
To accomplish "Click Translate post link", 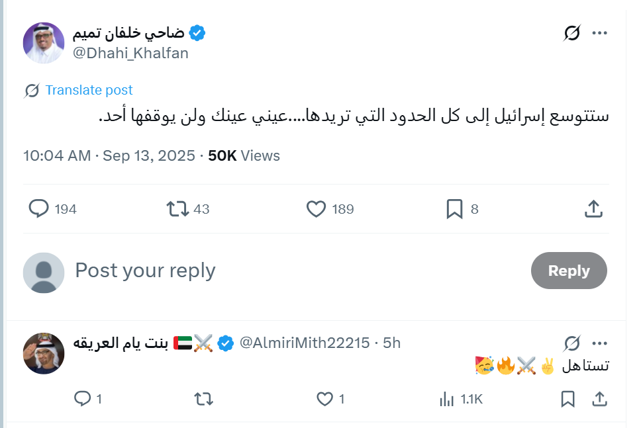I will point(89,90).
